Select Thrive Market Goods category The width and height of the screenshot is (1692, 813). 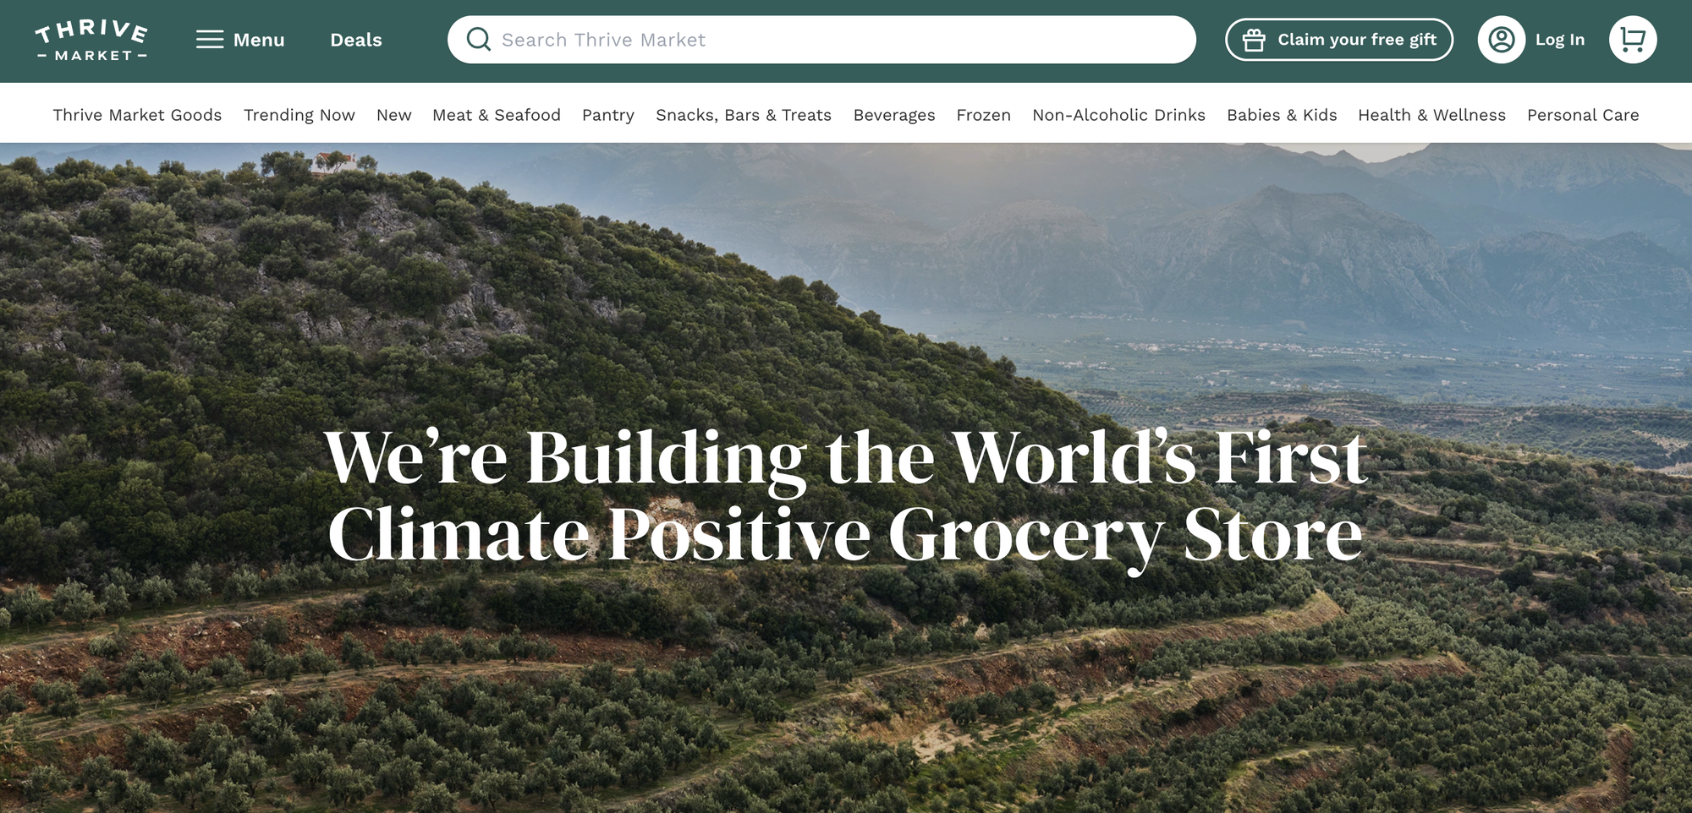click(x=137, y=115)
